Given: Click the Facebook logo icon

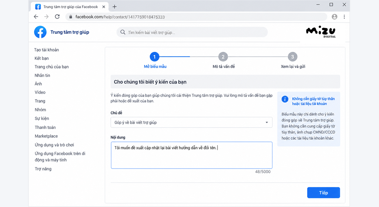Looking at the screenshot, I should tap(40, 32).
